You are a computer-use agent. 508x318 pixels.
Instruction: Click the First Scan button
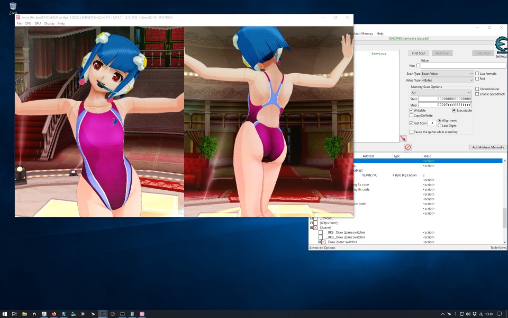click(419, 53)
